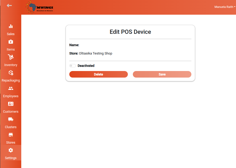The image size is (236, 168).
Task: Go to the Clusters menu label
Action: [11, 127]
